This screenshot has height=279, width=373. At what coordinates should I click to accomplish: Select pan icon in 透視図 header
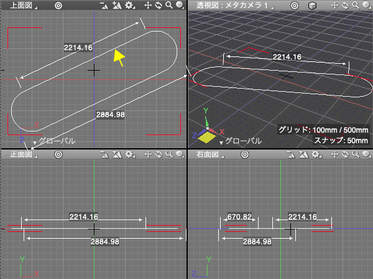pyautogui.click(x=334, y=5)
